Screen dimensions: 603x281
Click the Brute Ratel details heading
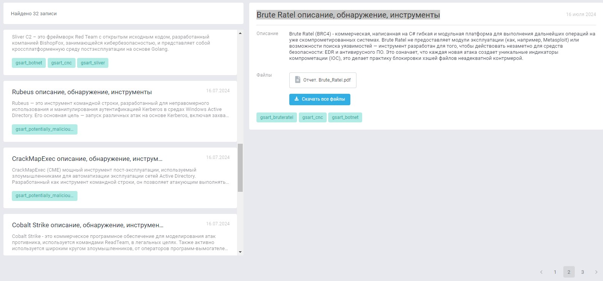pos(348,15)
